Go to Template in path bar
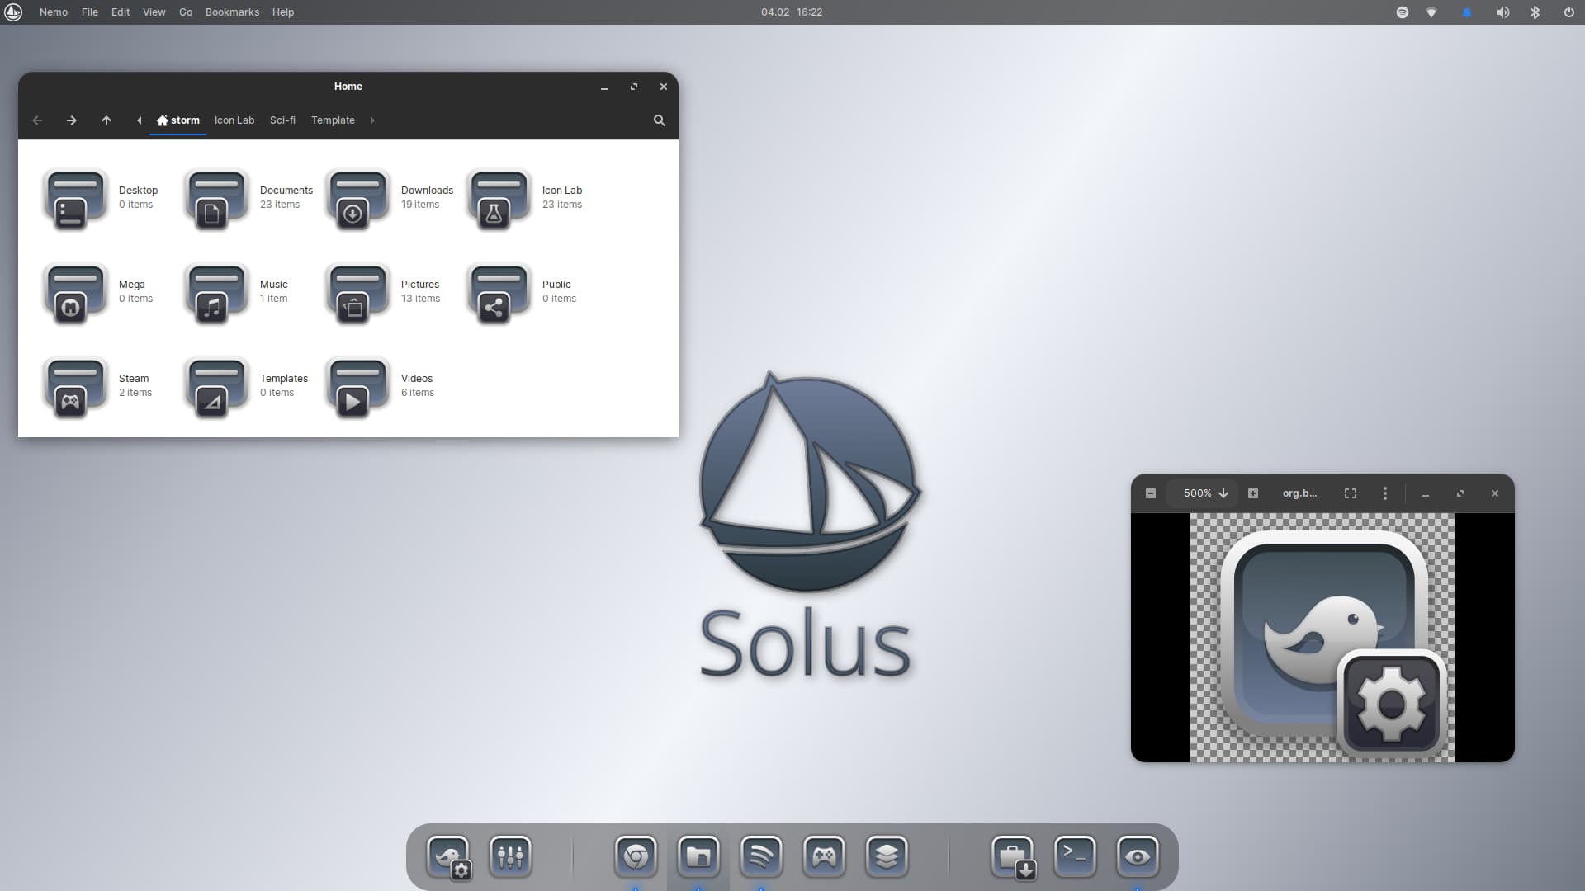This screenshot has height=891, width=1585. pyautogui.click(x=333, y=120)
